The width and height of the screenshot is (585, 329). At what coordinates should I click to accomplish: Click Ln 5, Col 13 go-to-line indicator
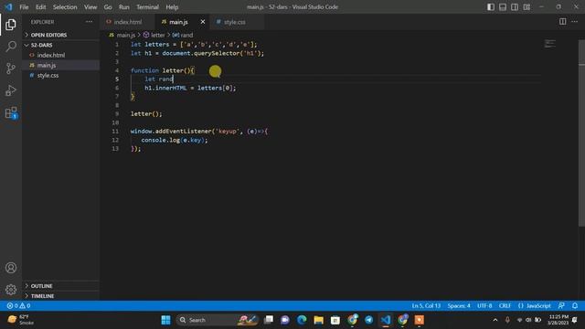(x=426, y=305)
